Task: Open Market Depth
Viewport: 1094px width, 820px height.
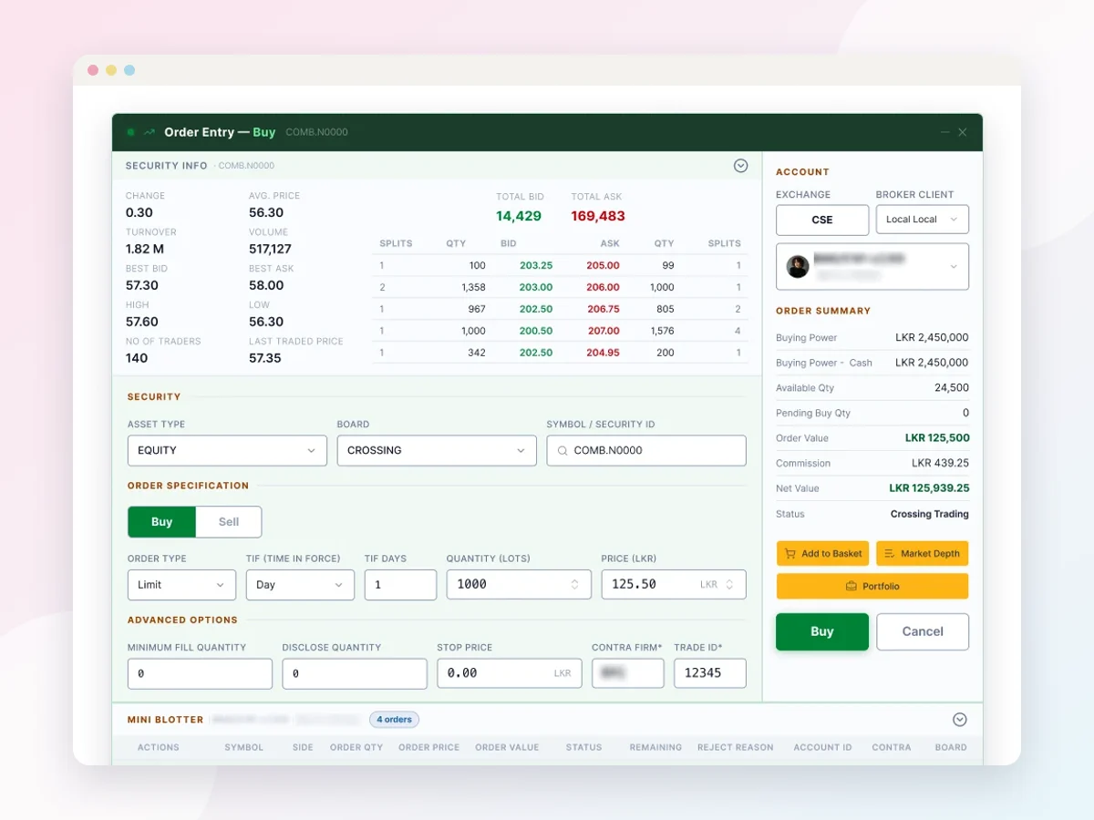Action: click(922, 553)
